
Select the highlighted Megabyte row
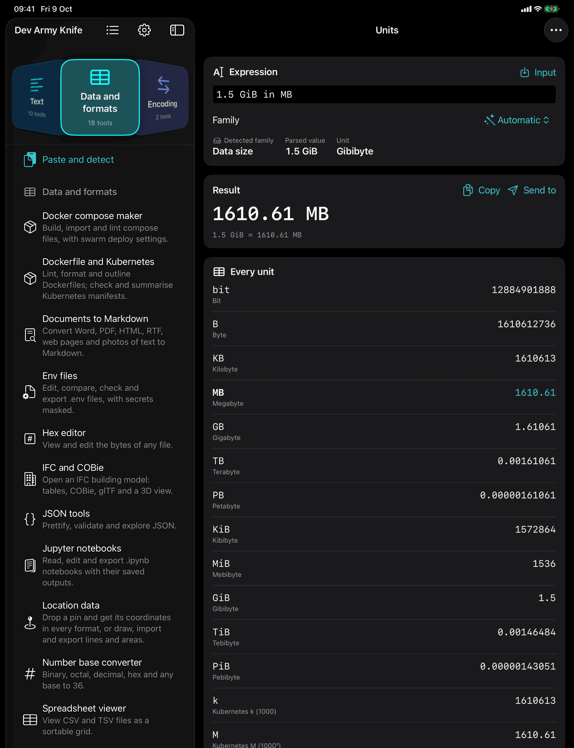click(x=384, y=397)
